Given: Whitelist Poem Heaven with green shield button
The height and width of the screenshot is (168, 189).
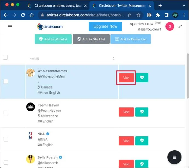Looking at the screenshot, I should [x=142, y=112].
